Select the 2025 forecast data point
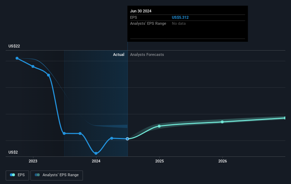This screenshot has width=291, height=184. coord(159,126)
